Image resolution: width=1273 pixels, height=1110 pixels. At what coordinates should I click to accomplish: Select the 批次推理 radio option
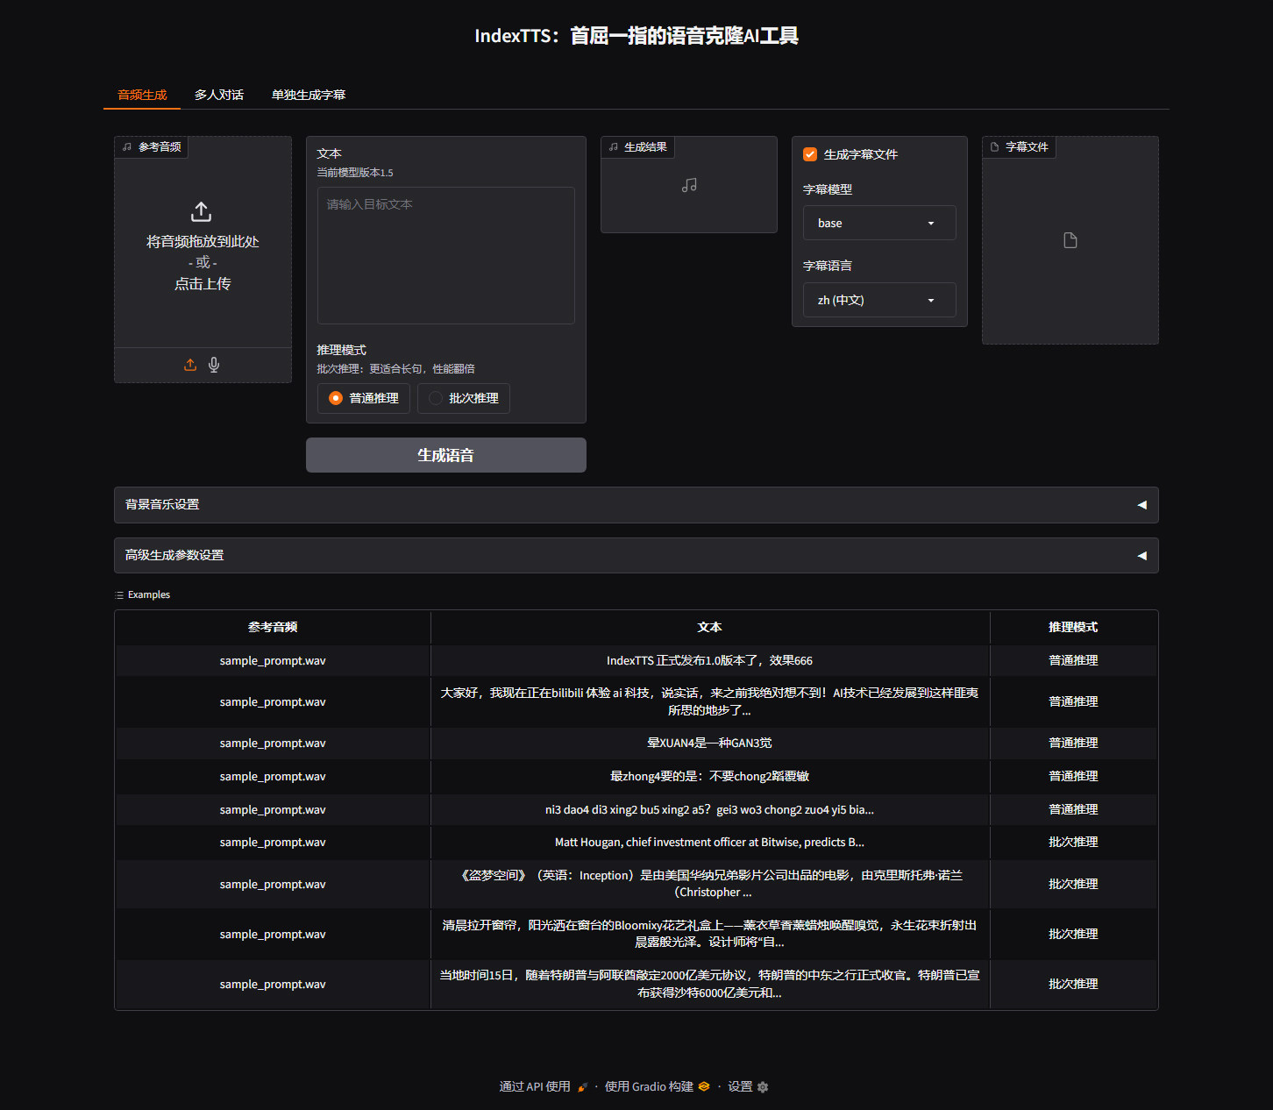click(x=463, y=398)
